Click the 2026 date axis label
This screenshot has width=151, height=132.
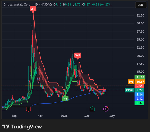click(64, 116)
